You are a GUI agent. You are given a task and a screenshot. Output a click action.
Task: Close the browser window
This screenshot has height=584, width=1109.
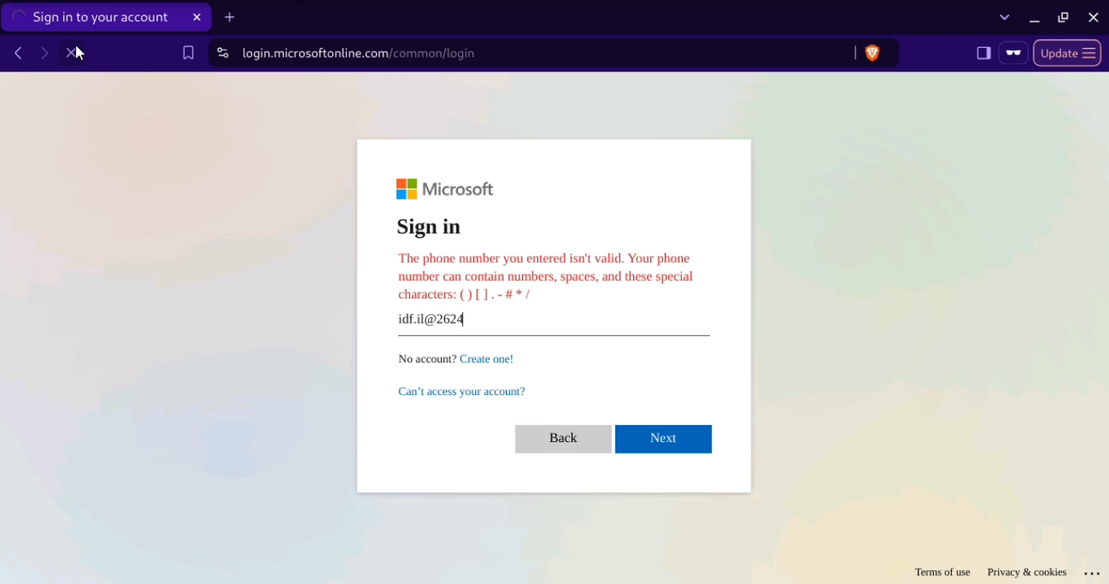tap(1093, 17)
